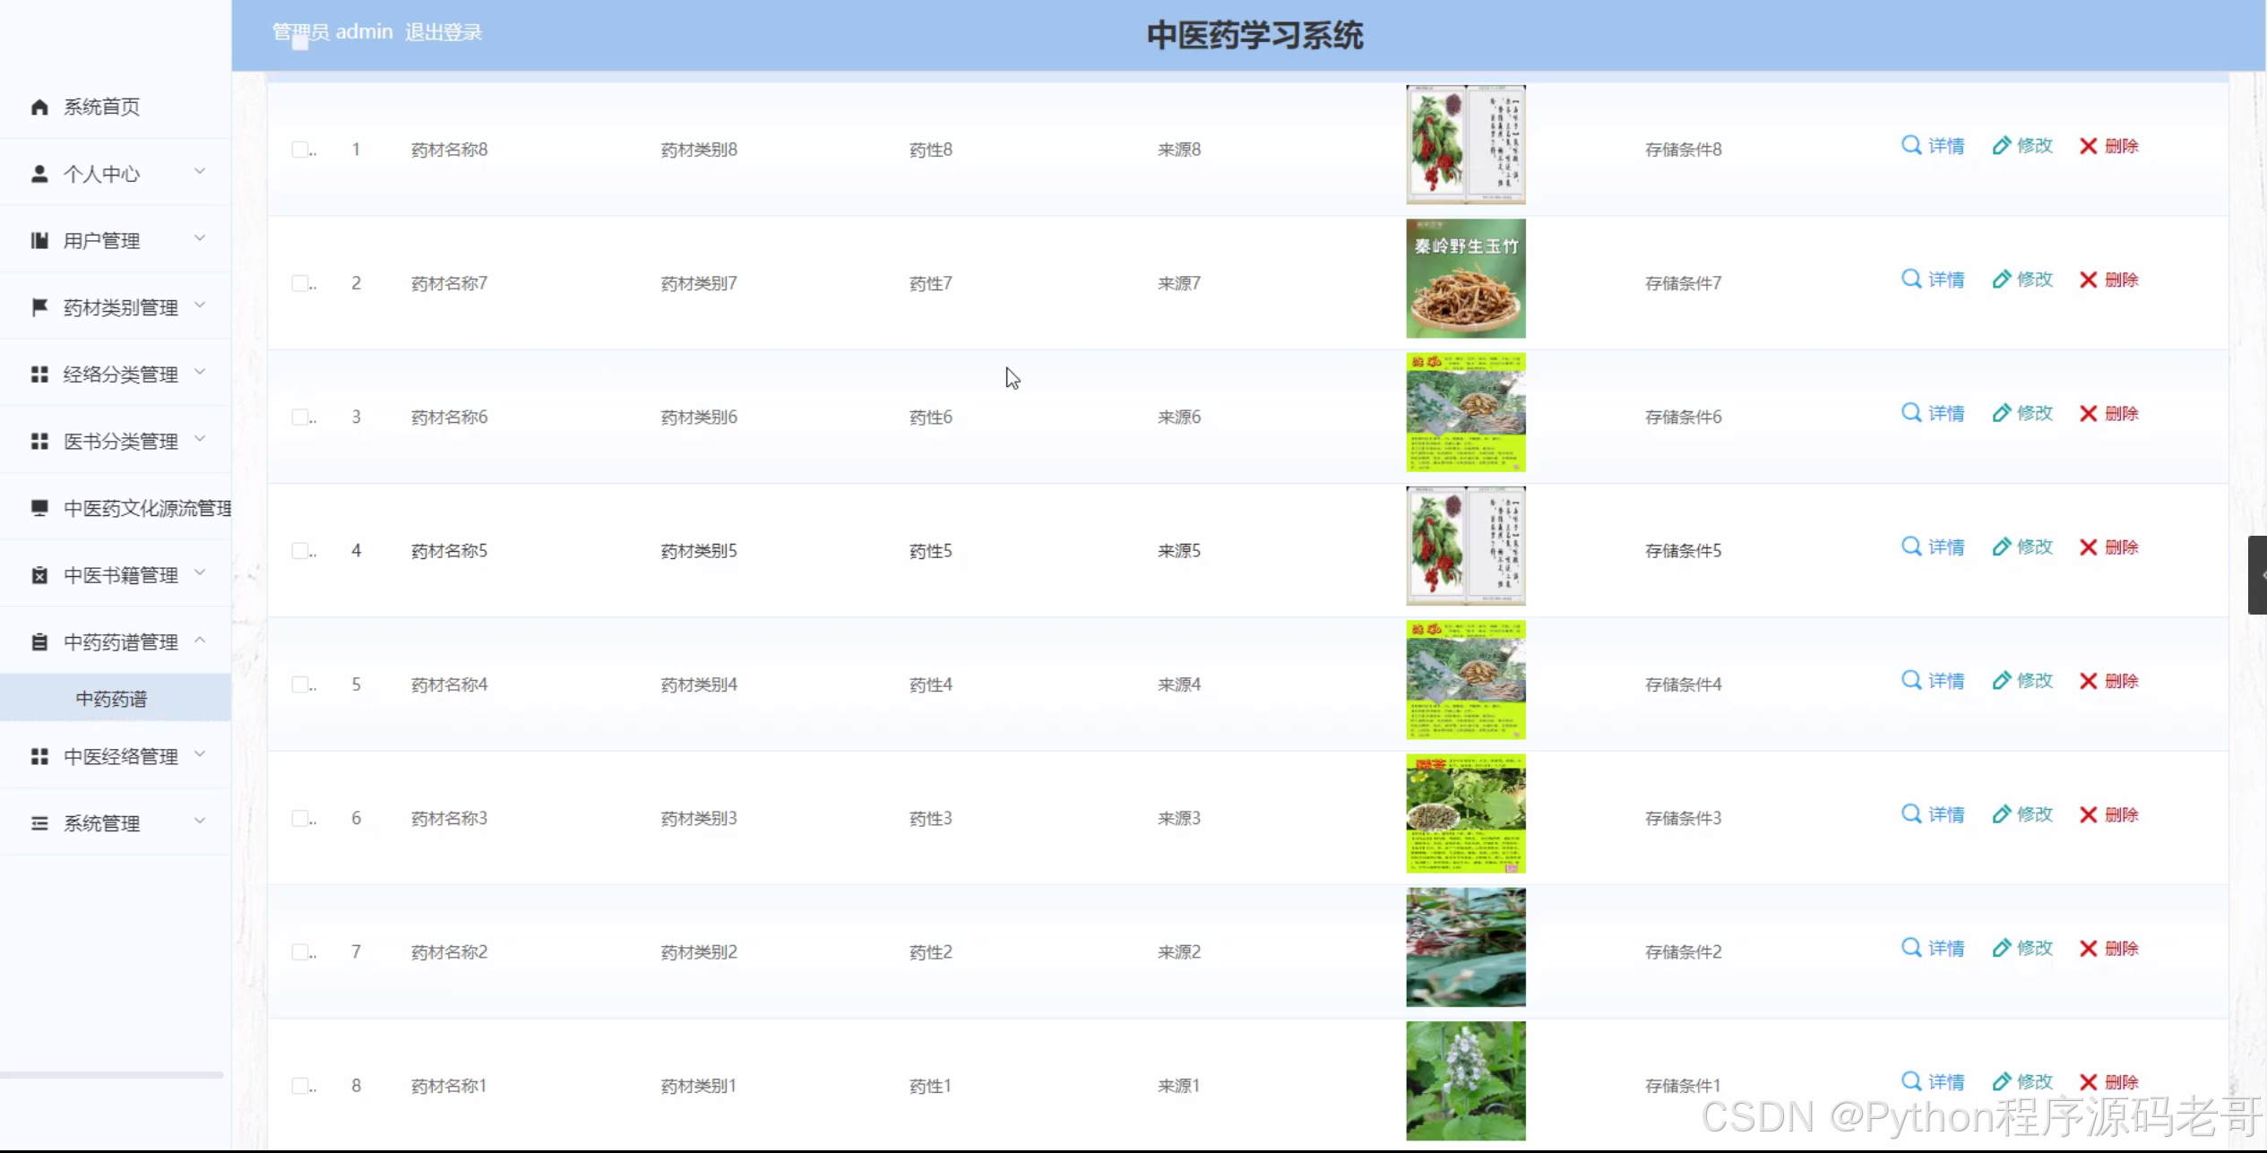Click the magnifier 详情 icon for 药材名称8
The width and height of the screenshot is (2267, 1153).
pyautogui.click(x=1910, y=145)
